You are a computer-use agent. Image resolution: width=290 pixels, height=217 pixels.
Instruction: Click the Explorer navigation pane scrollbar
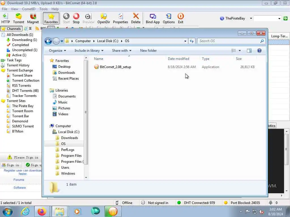click(x=86, y=112)
